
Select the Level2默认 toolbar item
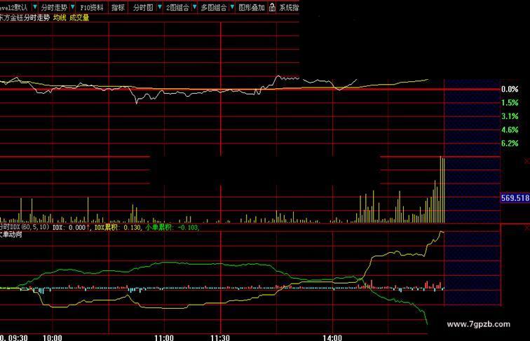coord(14,8)
